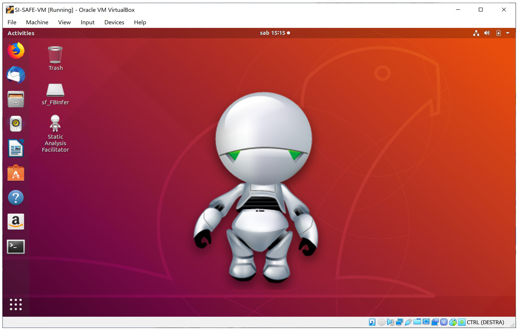
Task: Show Applications grid at dock bottom
Action: click(x=16, y=304)
